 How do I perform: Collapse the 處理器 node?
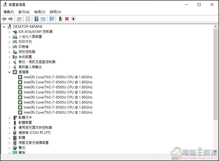(9, 72)
